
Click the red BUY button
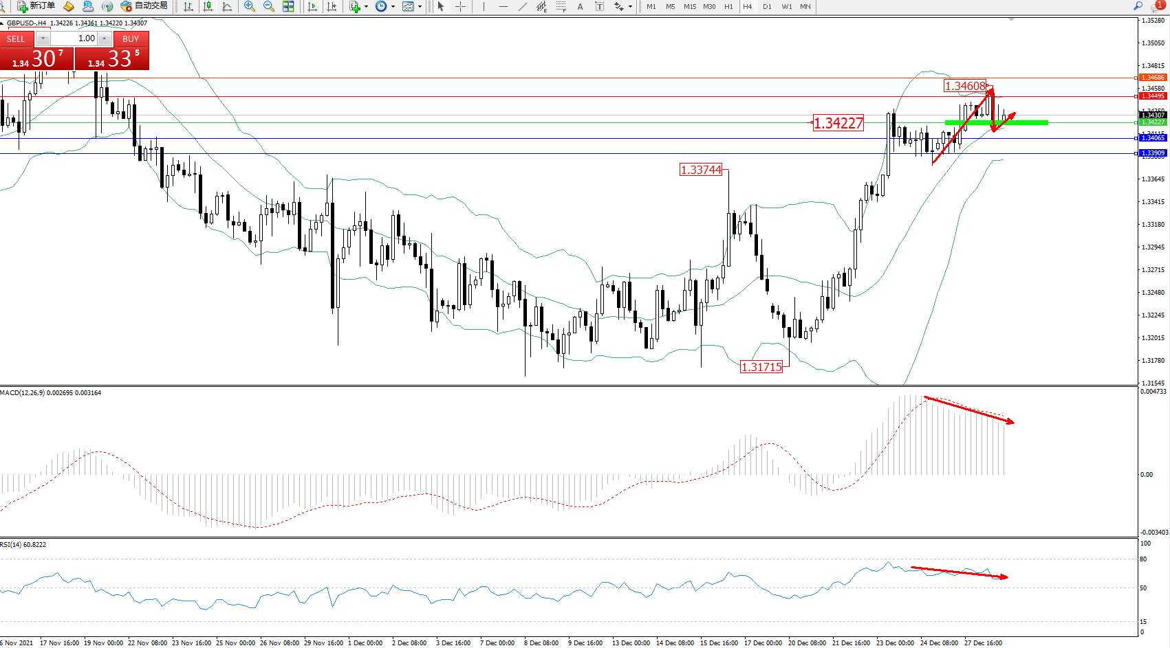click(x=131, y=39)
